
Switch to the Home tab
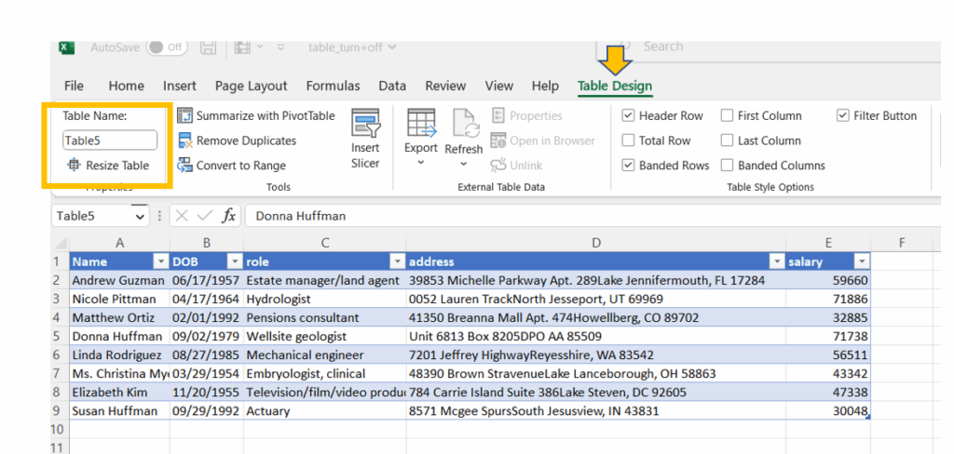point(126,87)
